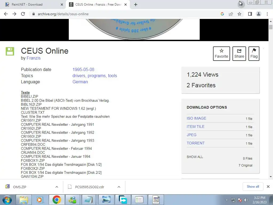The width and height of the screenshot is (273, 205).
Task: Click the German language link
Action: [x=80, y=82]
